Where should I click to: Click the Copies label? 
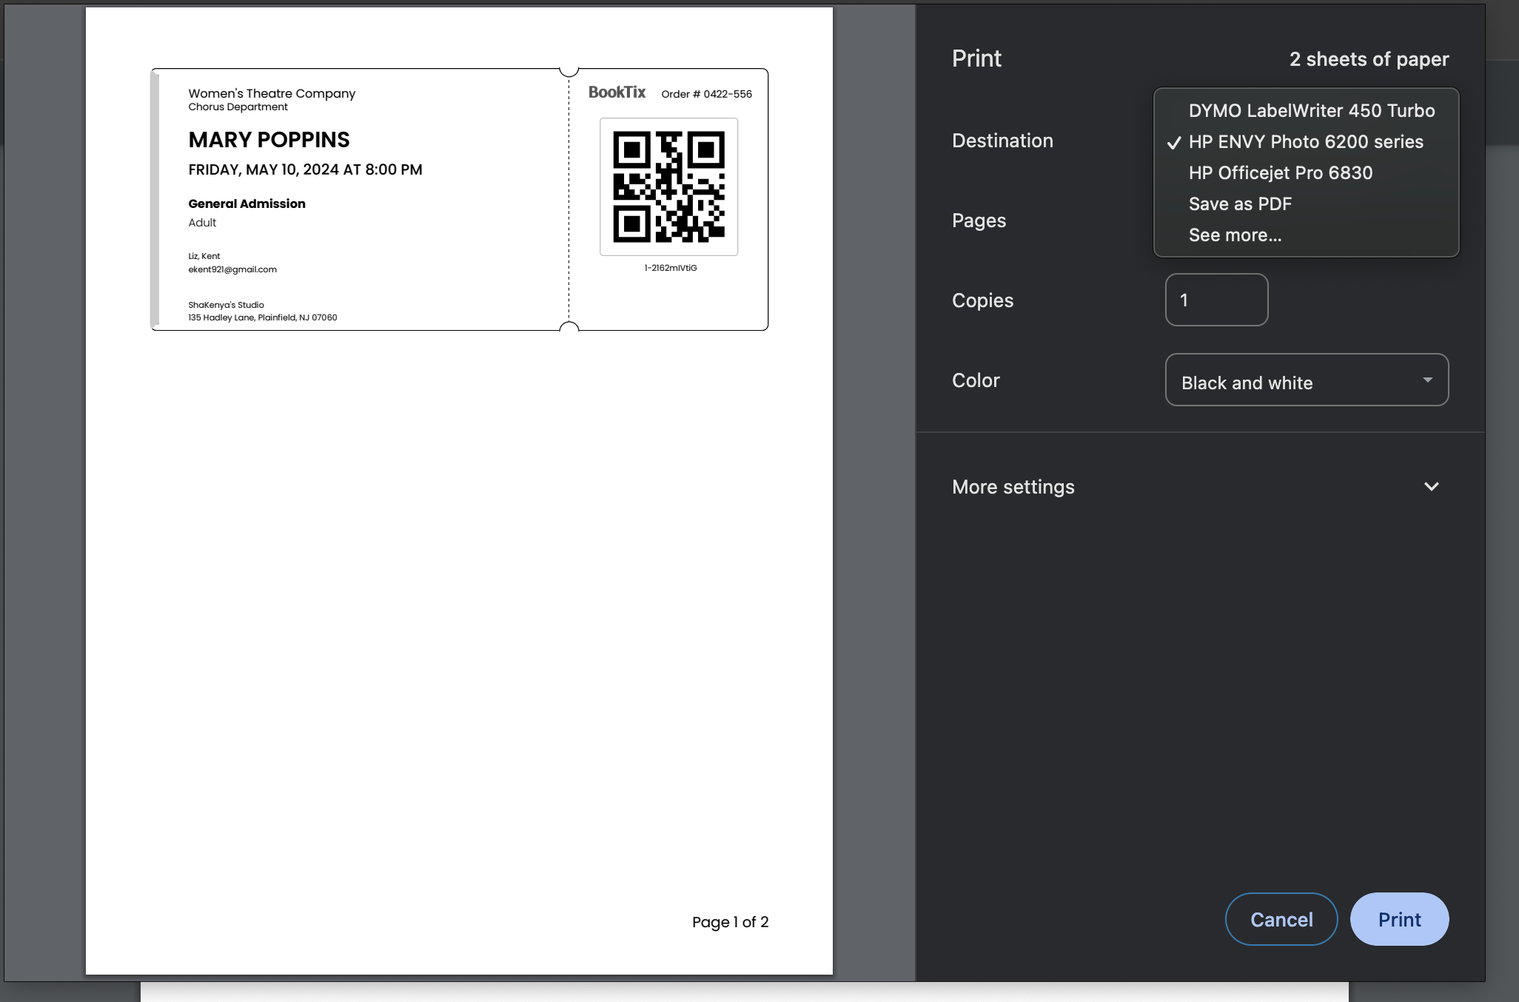(982, 300)
